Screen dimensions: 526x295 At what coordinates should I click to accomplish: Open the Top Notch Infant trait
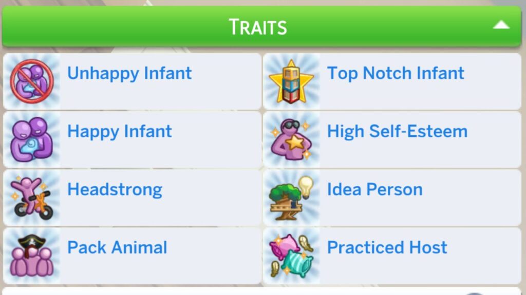[396, 73]
